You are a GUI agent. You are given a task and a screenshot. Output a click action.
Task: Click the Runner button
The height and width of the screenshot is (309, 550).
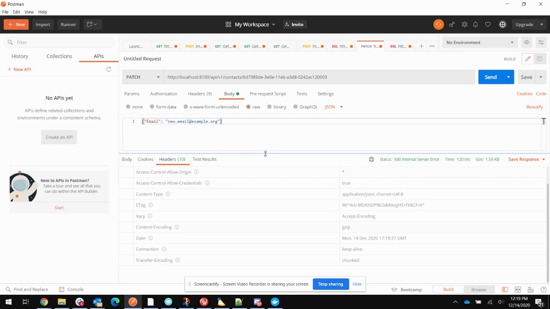[x=68, y=24]
